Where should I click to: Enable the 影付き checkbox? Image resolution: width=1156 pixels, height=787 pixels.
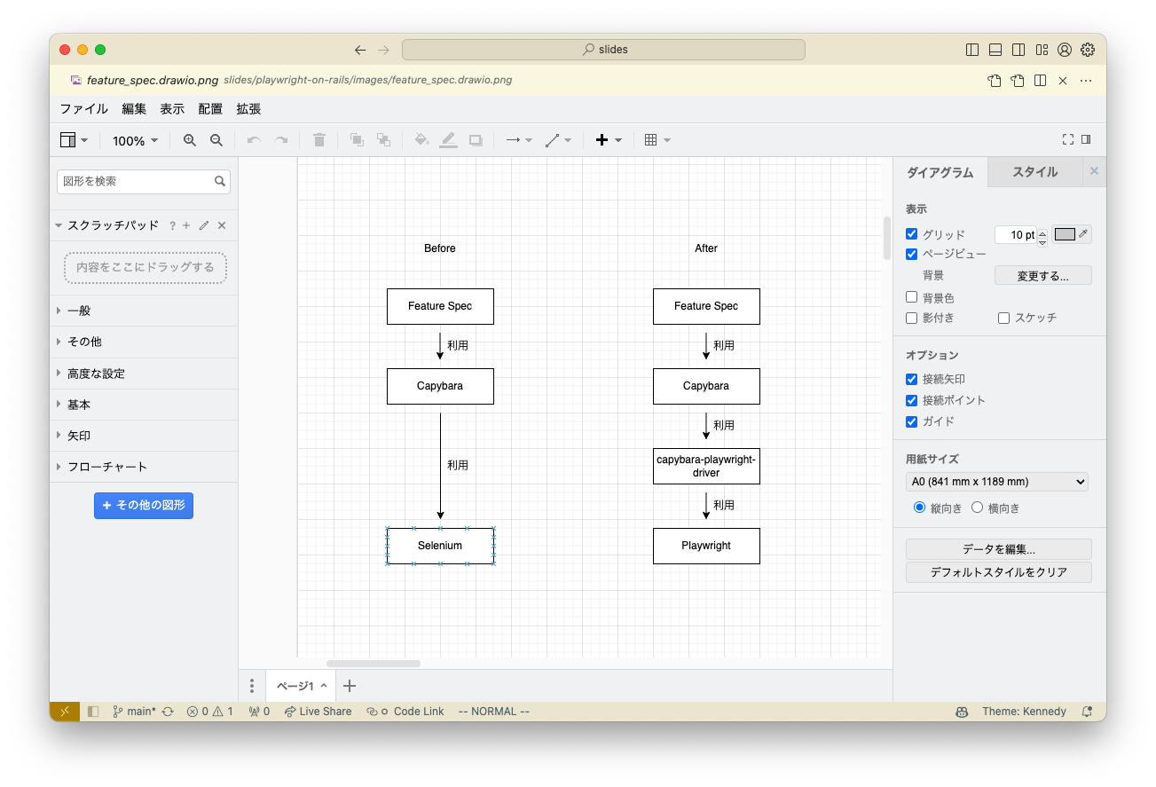tap(911, 318)
